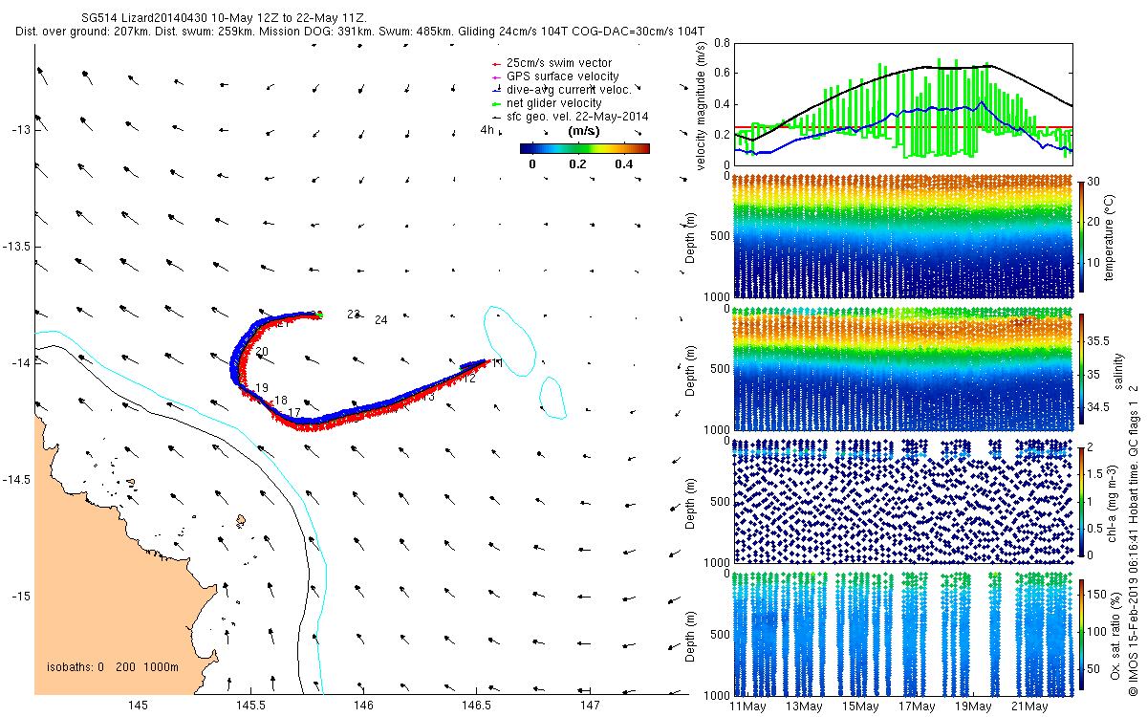
Task: Click the '17May' date tick on the time axis
Action: (x=918, y=706)
